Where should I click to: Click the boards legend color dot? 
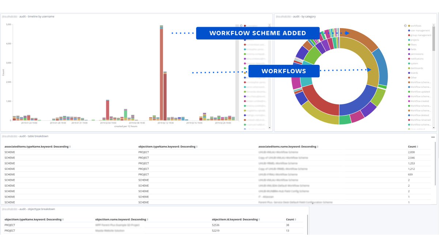[409, 73]
